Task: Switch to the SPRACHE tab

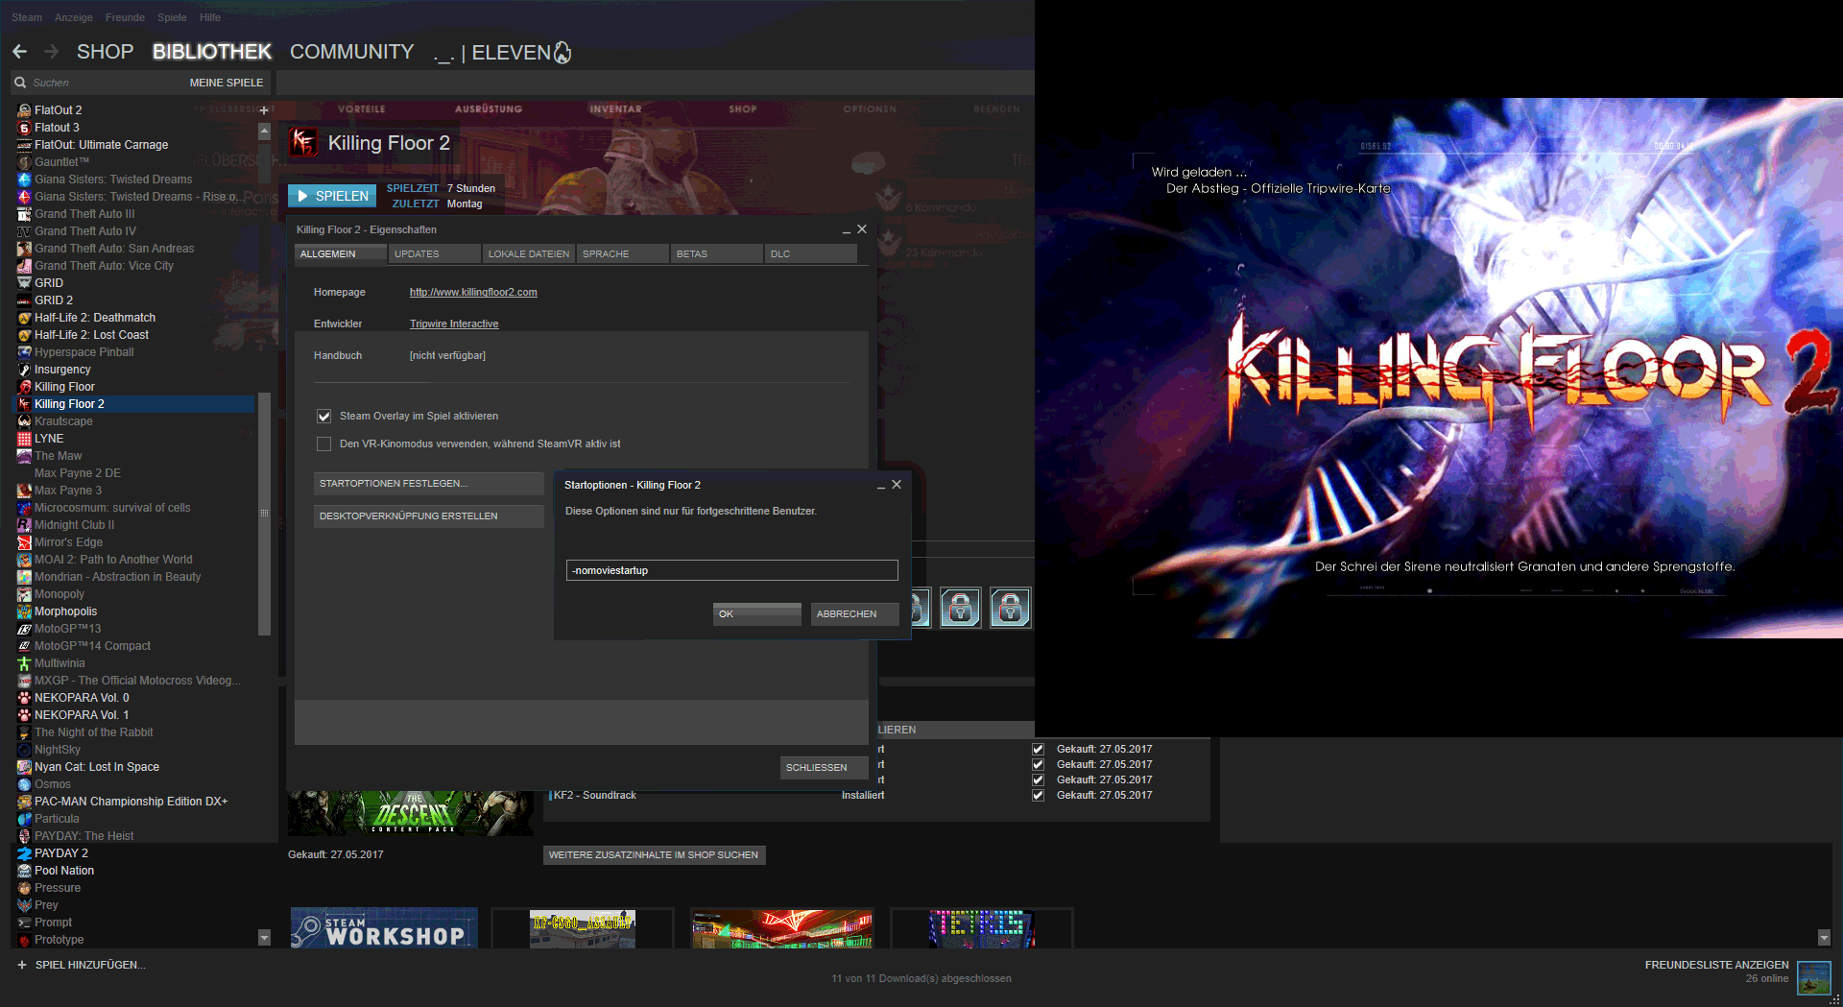Action: [x=623, y=254]
